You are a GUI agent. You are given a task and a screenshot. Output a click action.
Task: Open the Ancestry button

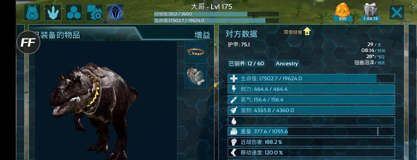287,64
